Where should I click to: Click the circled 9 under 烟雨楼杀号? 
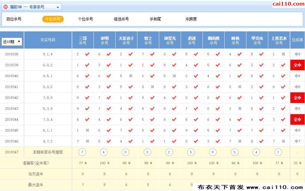tap(212, 152)
